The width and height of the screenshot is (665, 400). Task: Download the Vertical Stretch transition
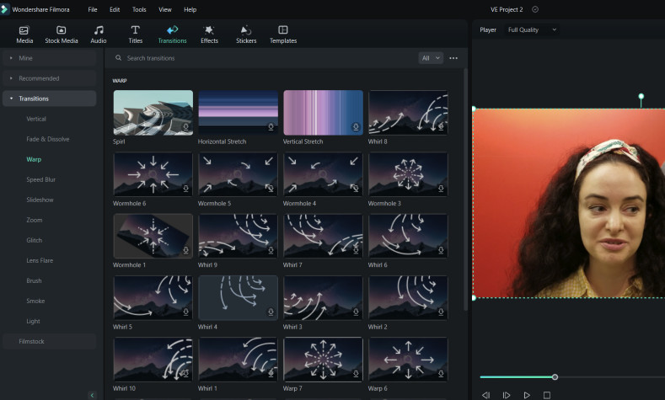click(356, 126)
